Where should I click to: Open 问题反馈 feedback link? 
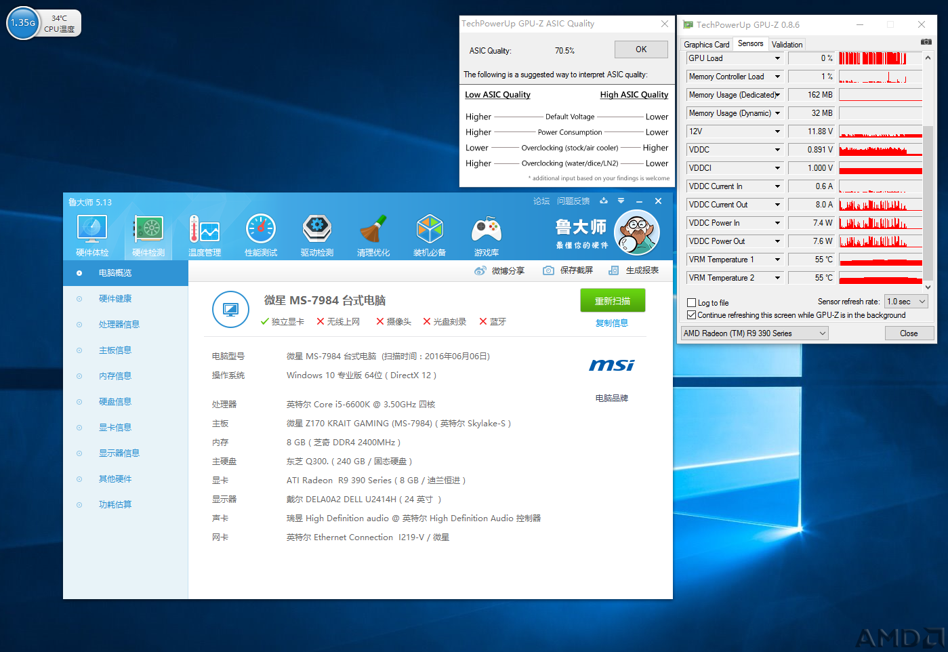pyautogui.click(x=573, y=201)
